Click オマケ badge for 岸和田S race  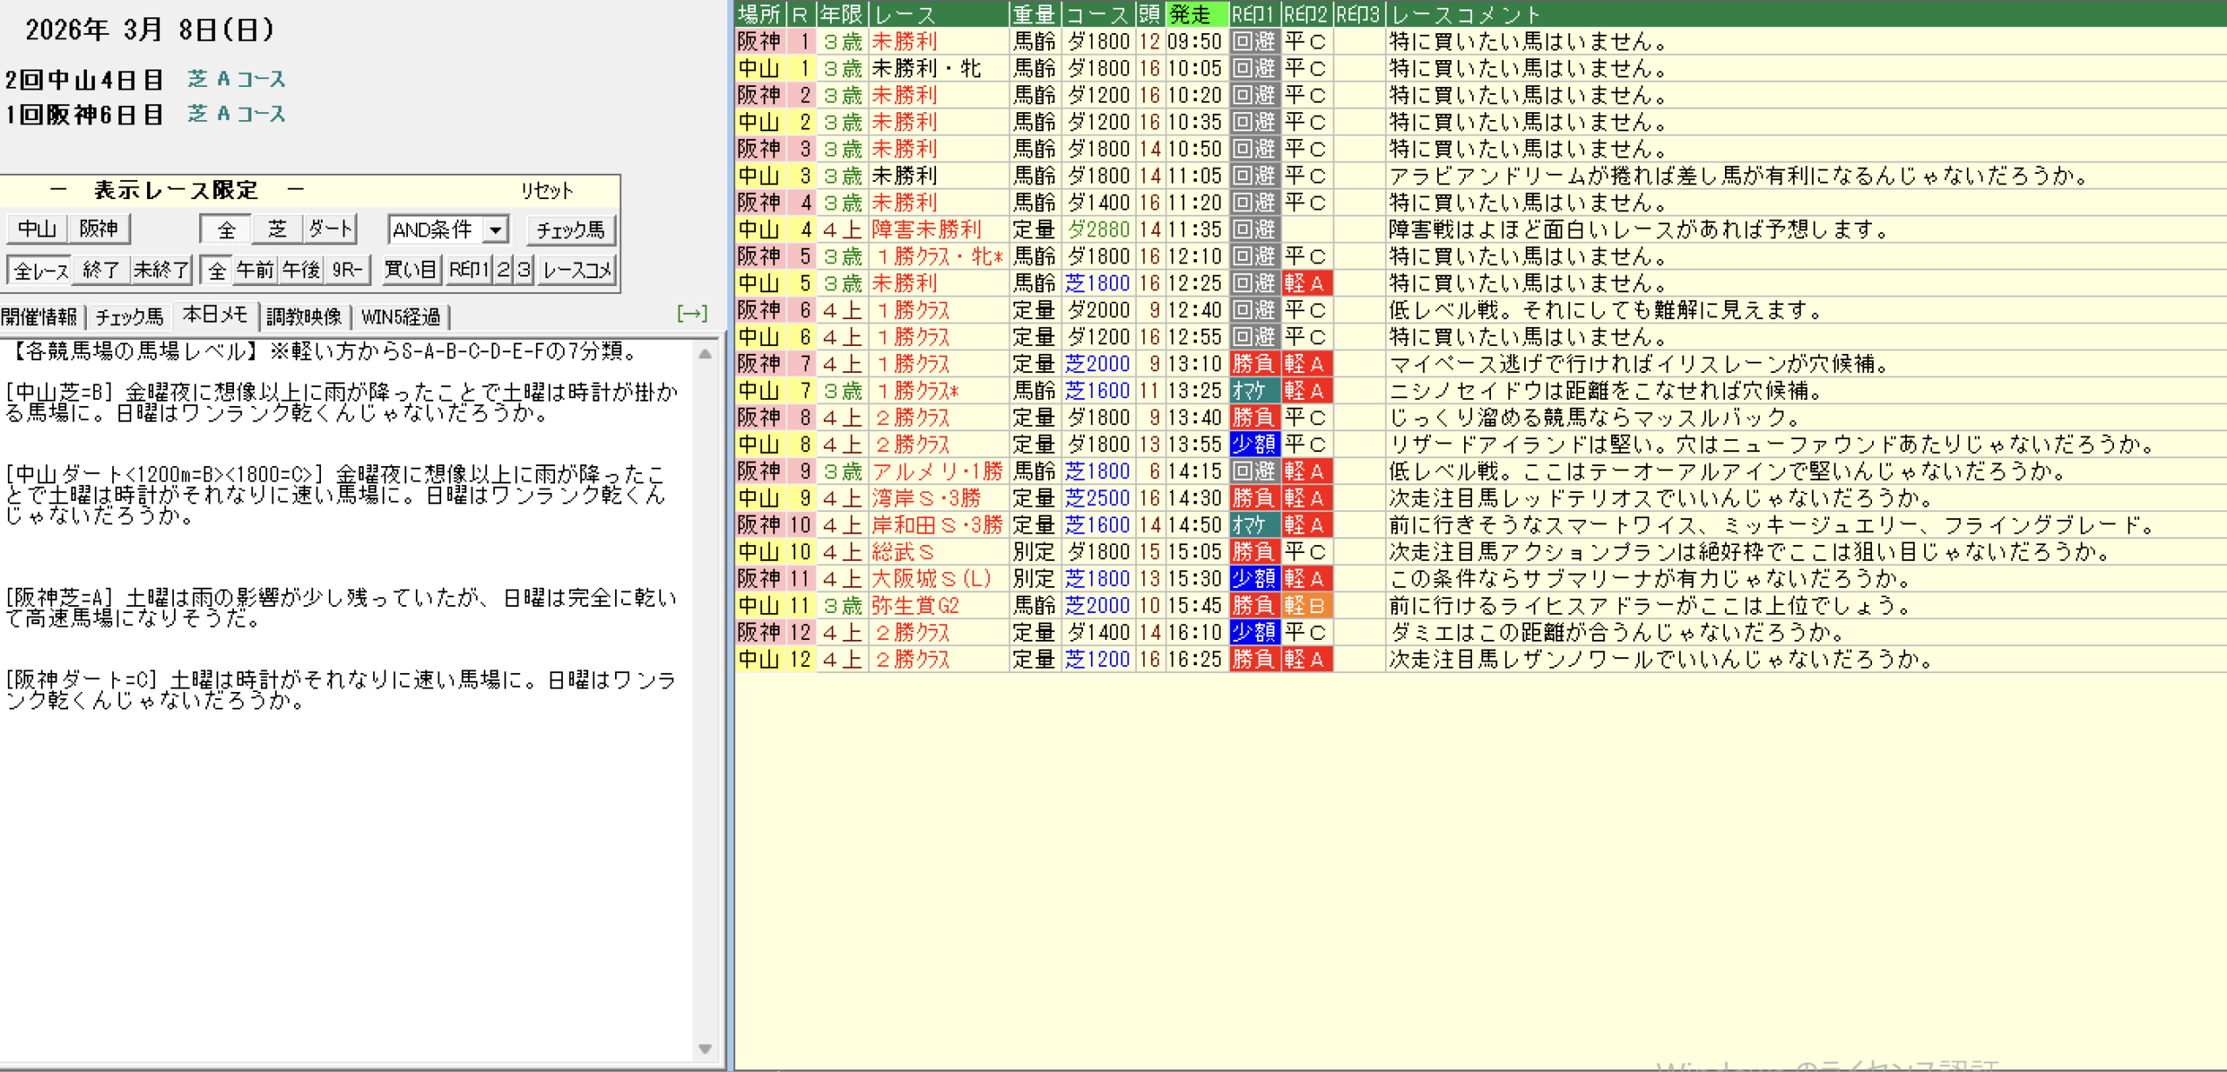click(x=1253, y=525)
